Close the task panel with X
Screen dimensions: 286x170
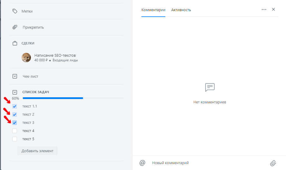[273, 9]
